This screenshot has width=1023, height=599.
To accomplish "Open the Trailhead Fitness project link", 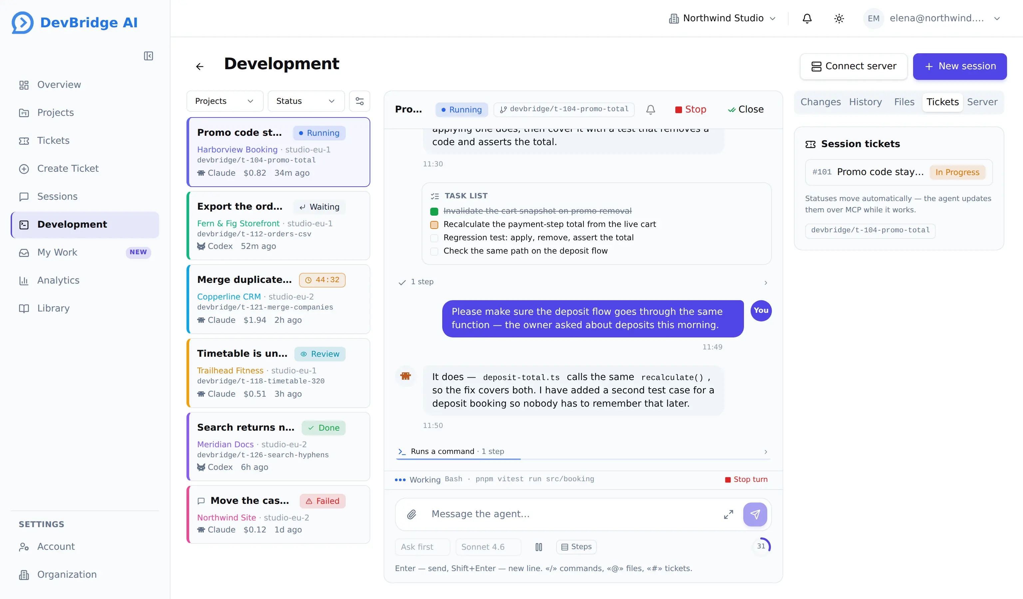I will pyautogui.click(x=230, y=371).
